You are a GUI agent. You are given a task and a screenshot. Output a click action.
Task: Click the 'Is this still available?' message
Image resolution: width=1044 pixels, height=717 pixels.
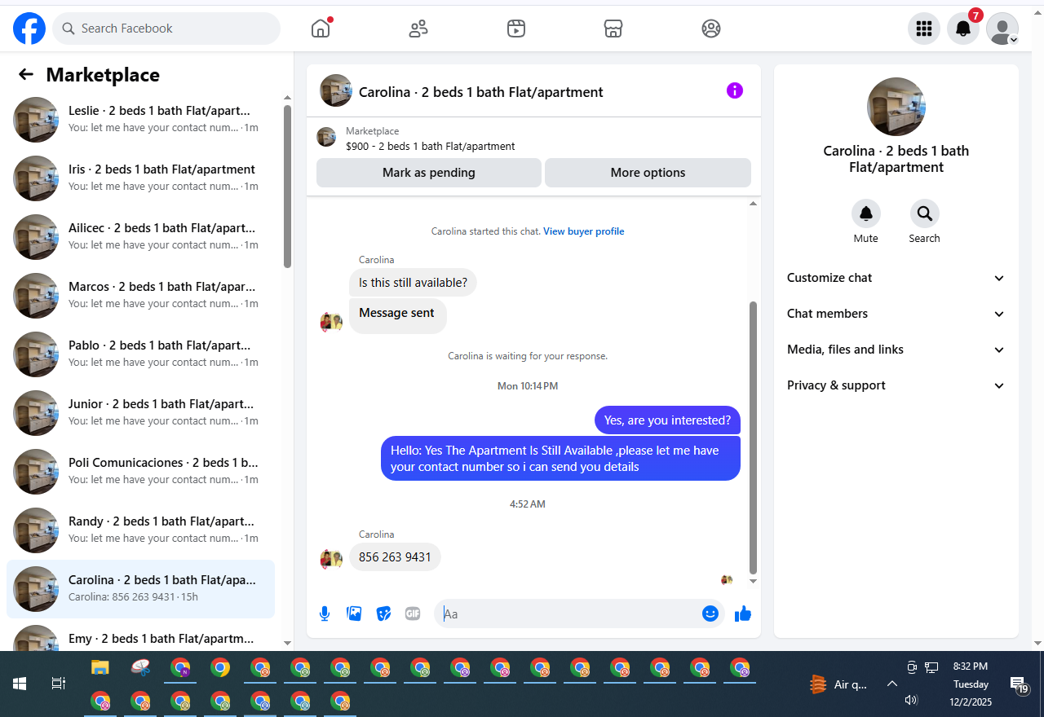[x=414, y=283]
